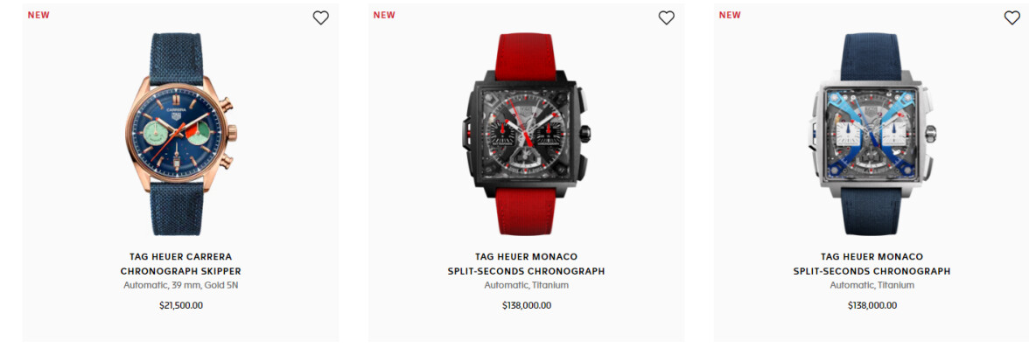Click the NEW badge on the blue-strap Monaco card
The image size is (1029, 355).
click(730, 15)
